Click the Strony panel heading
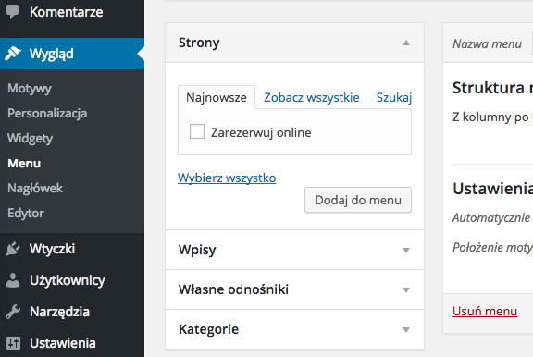This screenshot has height=357, width=533. pyautogui.click(x=199, y=43)
